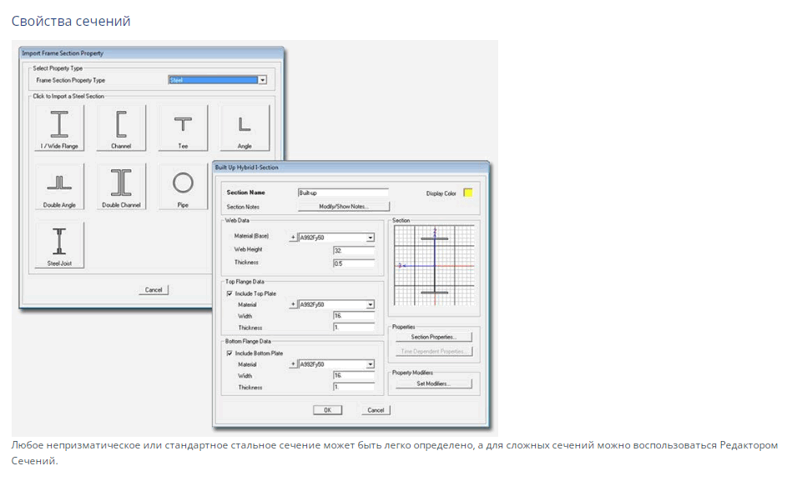Click Top Flange Thickness field

(x=354, y=327)
